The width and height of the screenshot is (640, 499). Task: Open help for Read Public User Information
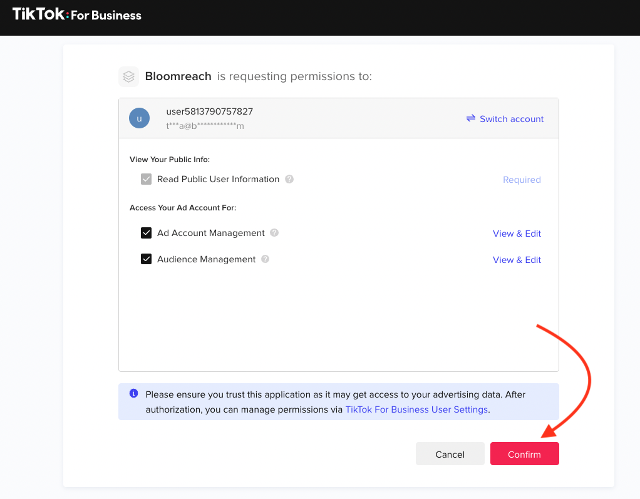coord(289,179)
